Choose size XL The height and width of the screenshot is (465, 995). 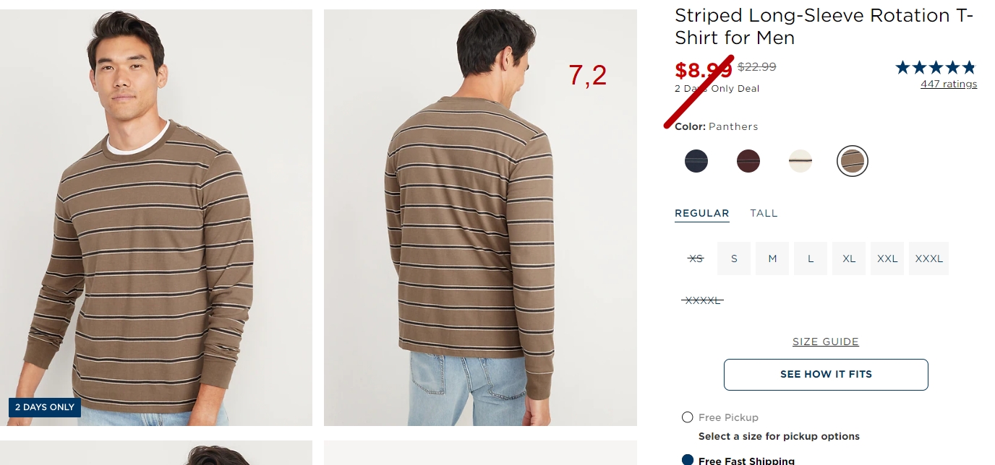click(x=849, y=258)
